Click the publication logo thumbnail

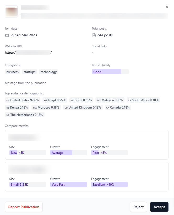(x=11, y=12)
